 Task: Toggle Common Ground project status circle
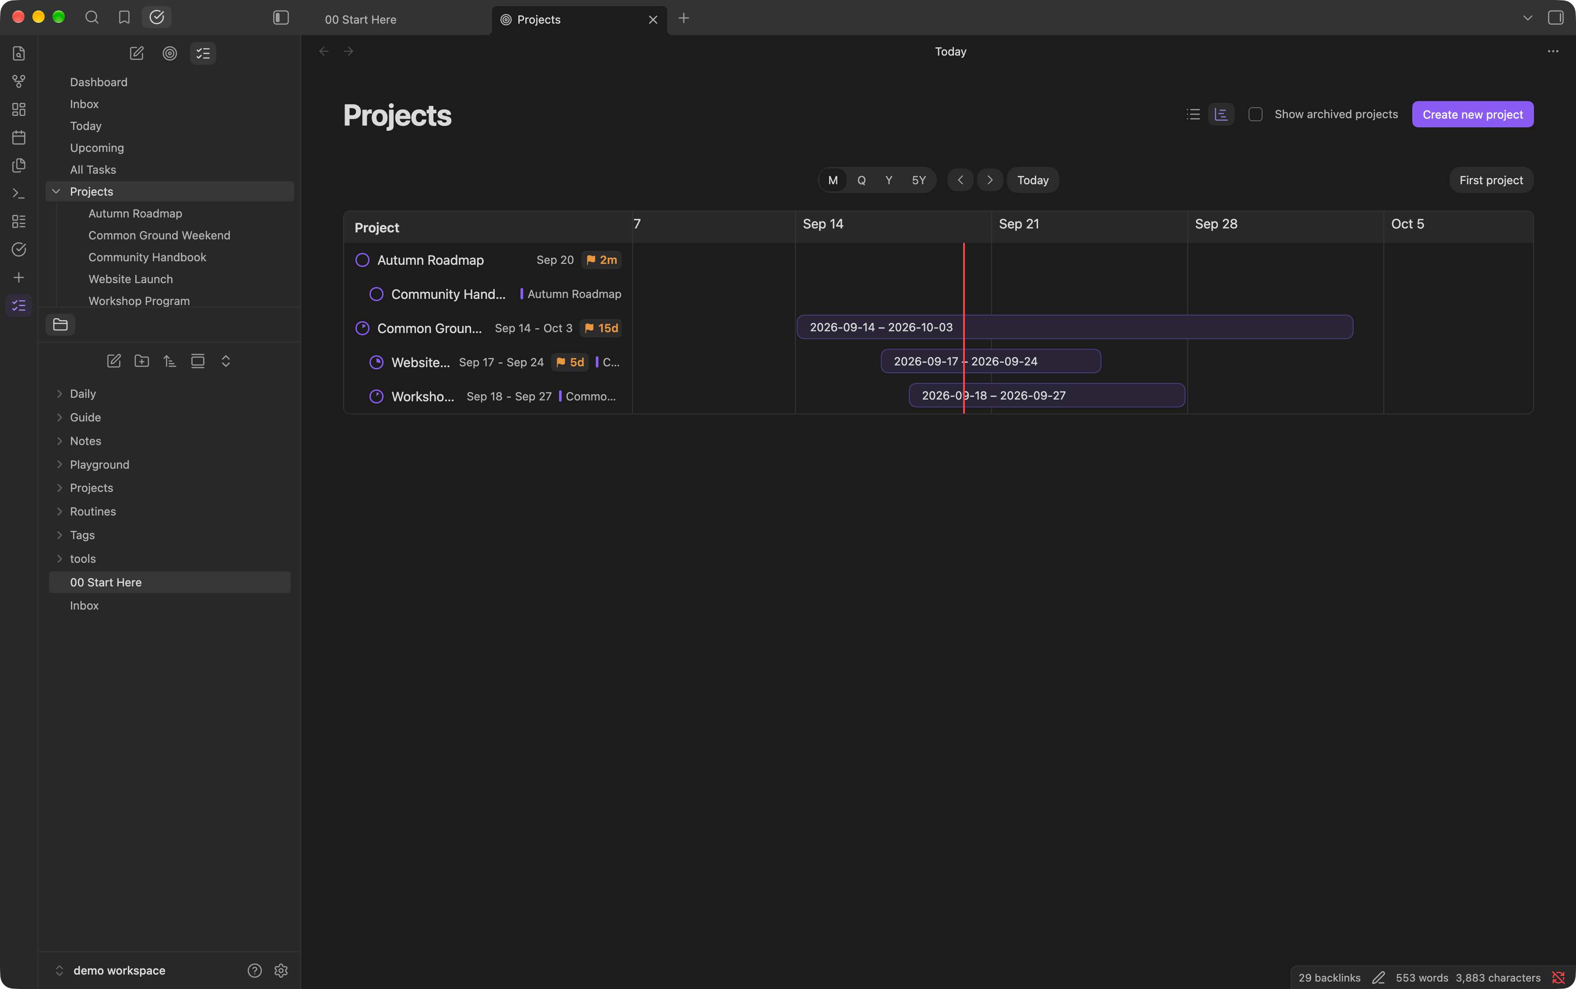(x=362, y=328)
